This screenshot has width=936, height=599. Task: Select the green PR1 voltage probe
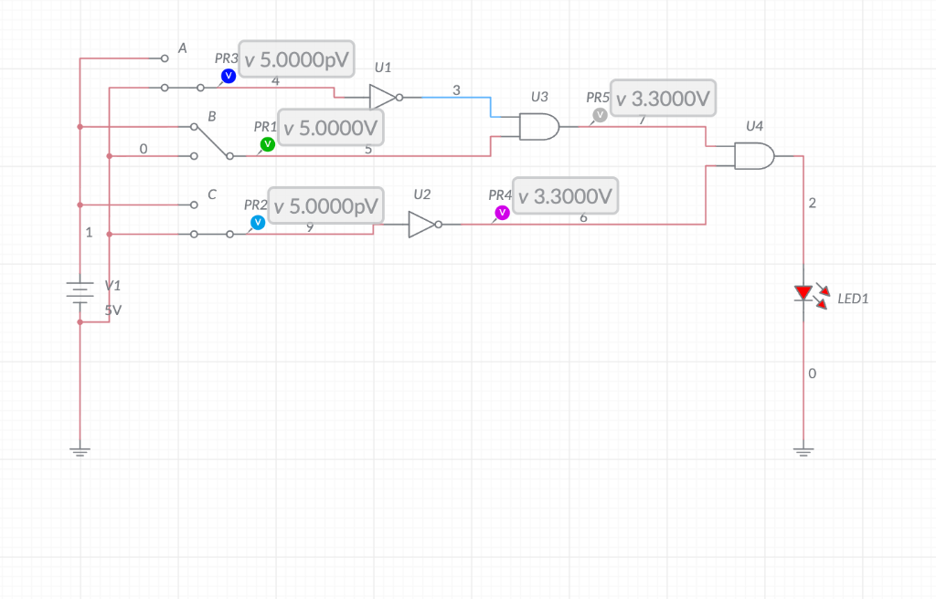coord(268,143)
